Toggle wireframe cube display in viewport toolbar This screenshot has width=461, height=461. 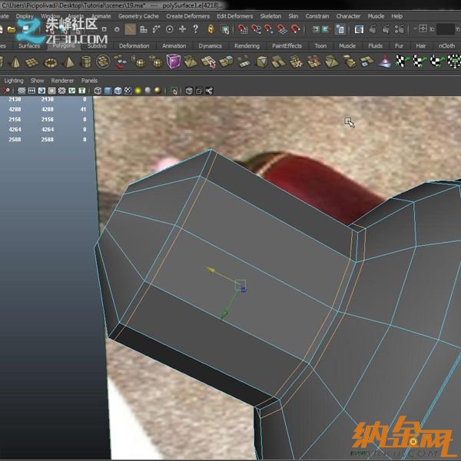pos(98,91)
